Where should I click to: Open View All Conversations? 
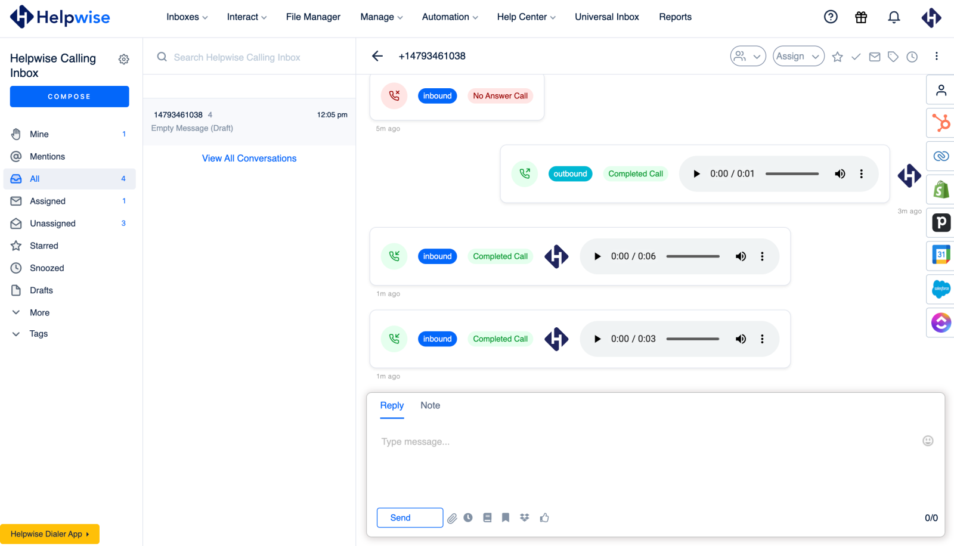point(249,158)
